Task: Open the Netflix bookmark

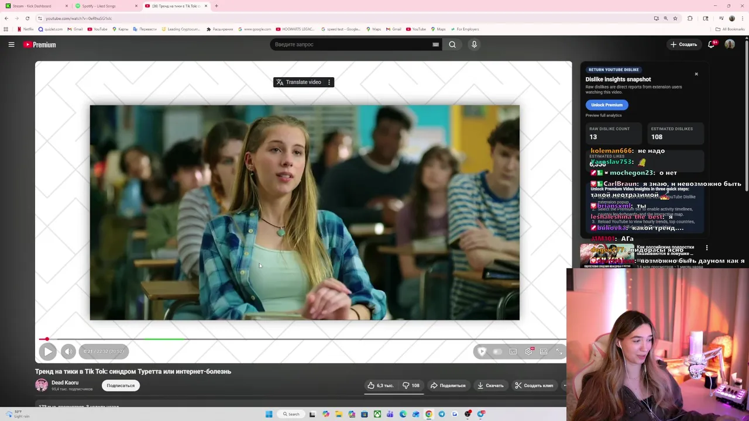Action: pyautogui.click(x=26, y=29)
